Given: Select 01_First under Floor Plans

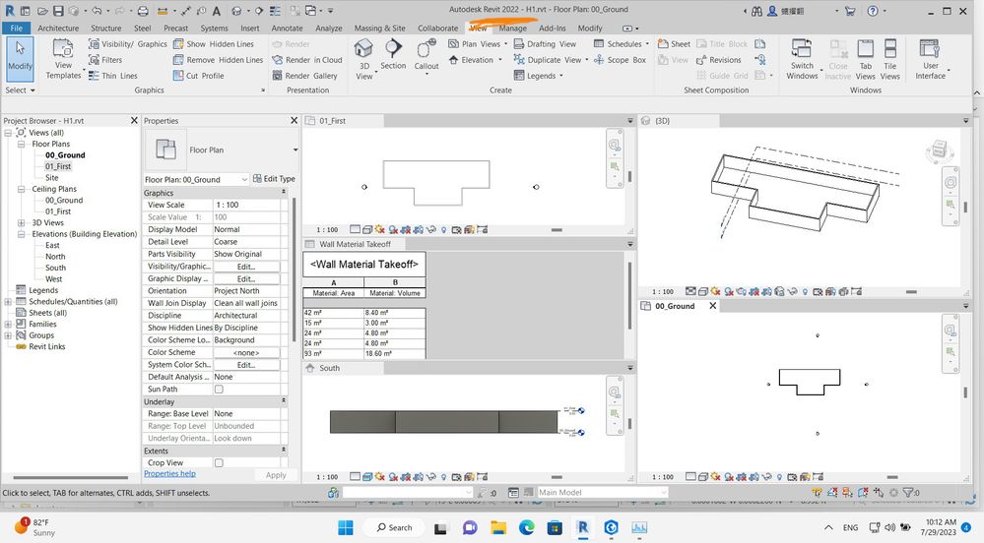Looking at the screenshot, I should click(58, 166).
